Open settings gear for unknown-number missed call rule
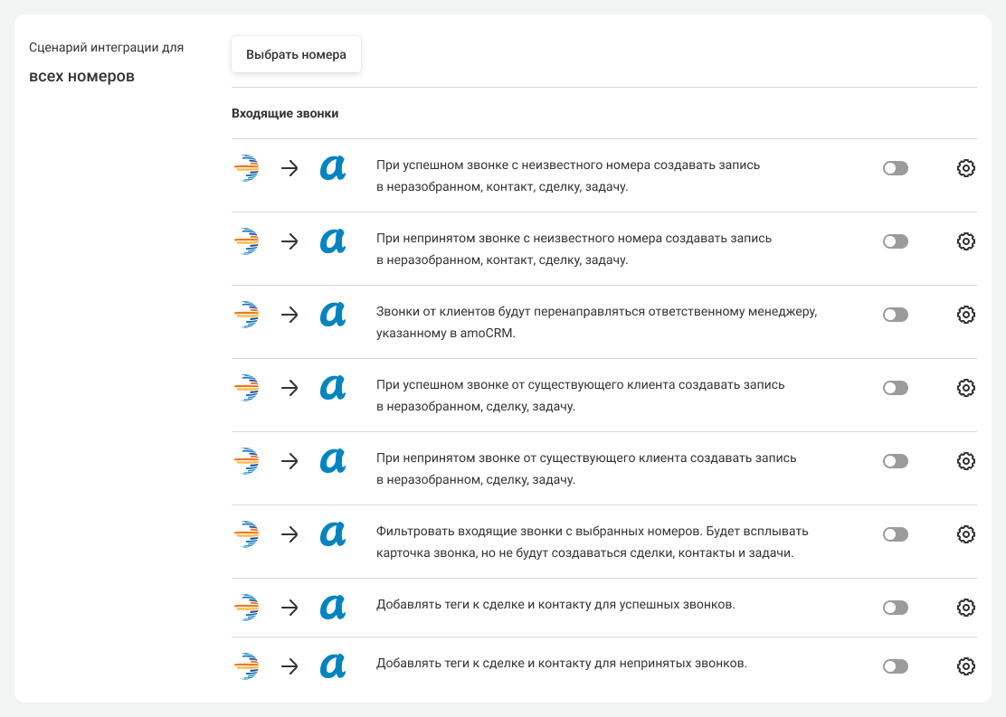This screenshot has width=1006, height=717. (x=965, y=241)
